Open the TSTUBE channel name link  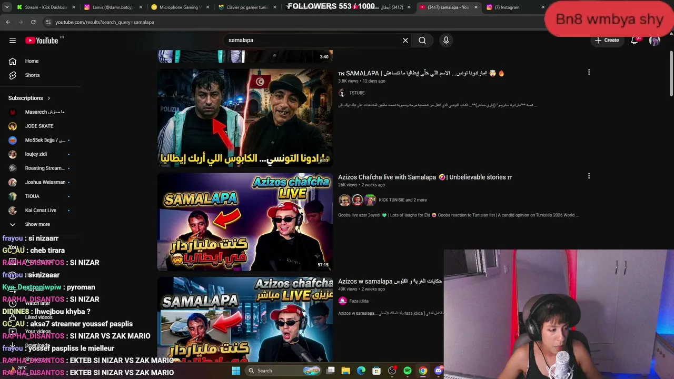point(357,93)
